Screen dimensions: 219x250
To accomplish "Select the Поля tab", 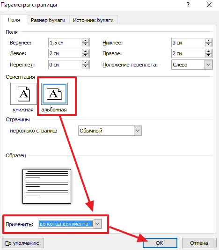I will [x=14, y=20].
